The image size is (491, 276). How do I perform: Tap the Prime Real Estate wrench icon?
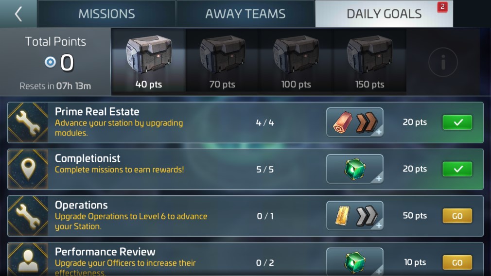pos(28,122)
